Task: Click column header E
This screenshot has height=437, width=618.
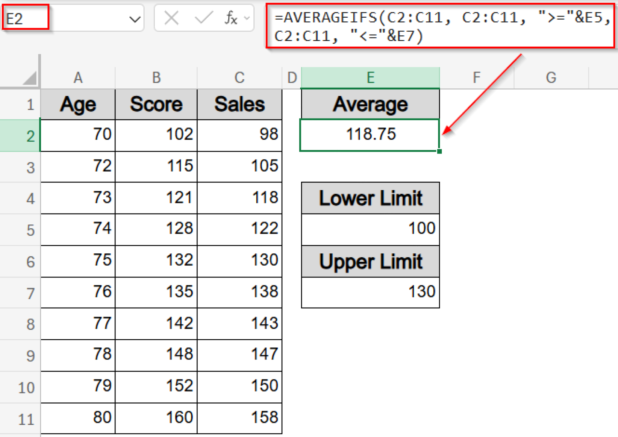Action: (x=370, y=77)
